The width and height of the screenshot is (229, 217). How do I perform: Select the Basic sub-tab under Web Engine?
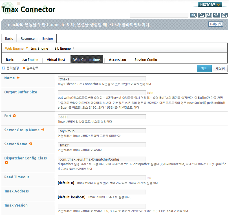point(10,60)
